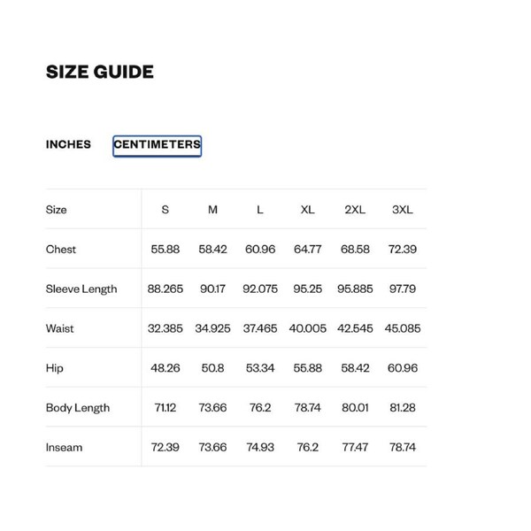Click the 74.93 inseam value

click(x=260, y=448)
